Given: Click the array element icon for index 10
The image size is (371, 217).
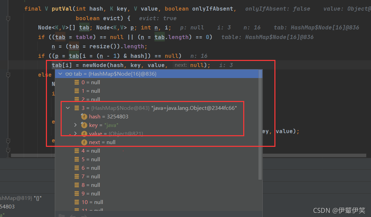Looking at the screenshot, I should point(77,202).
